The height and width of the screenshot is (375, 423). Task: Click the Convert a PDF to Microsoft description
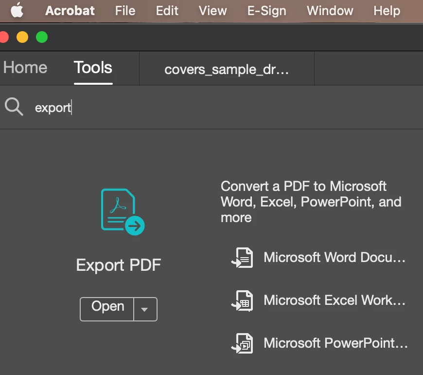[311, 202]
